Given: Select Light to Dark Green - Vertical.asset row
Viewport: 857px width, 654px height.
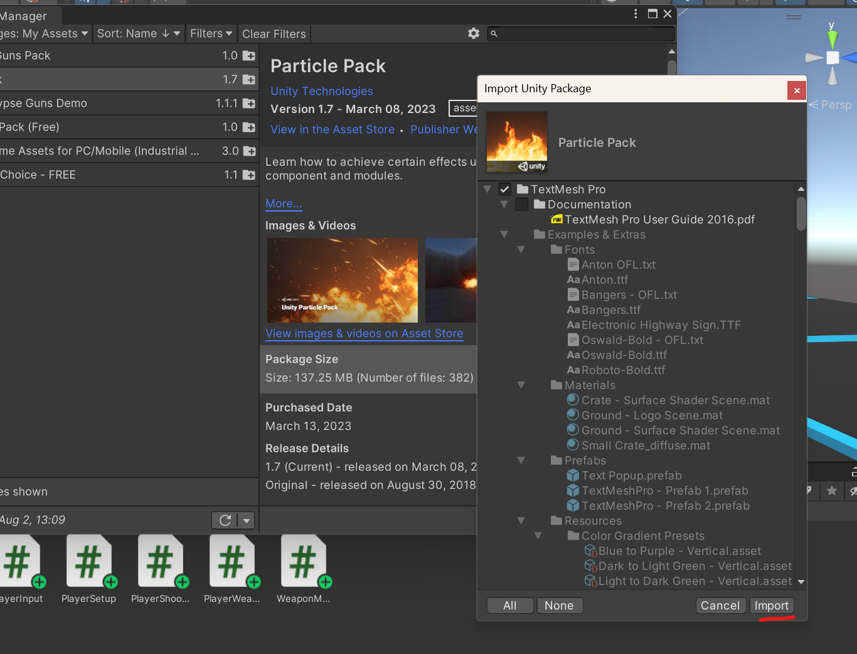Looking at the screenshot, I should (695, 581).
